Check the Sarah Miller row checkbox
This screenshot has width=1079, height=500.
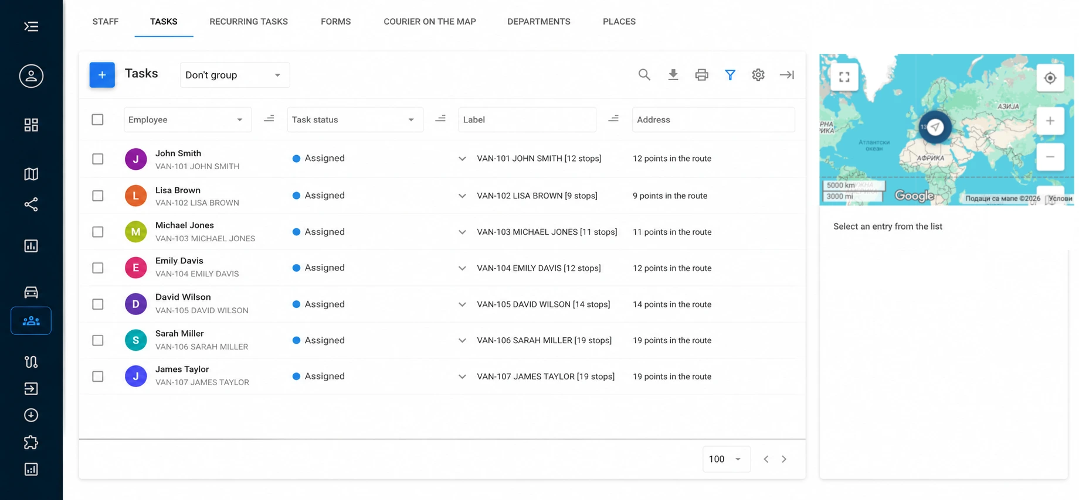[x=98, y=340]
